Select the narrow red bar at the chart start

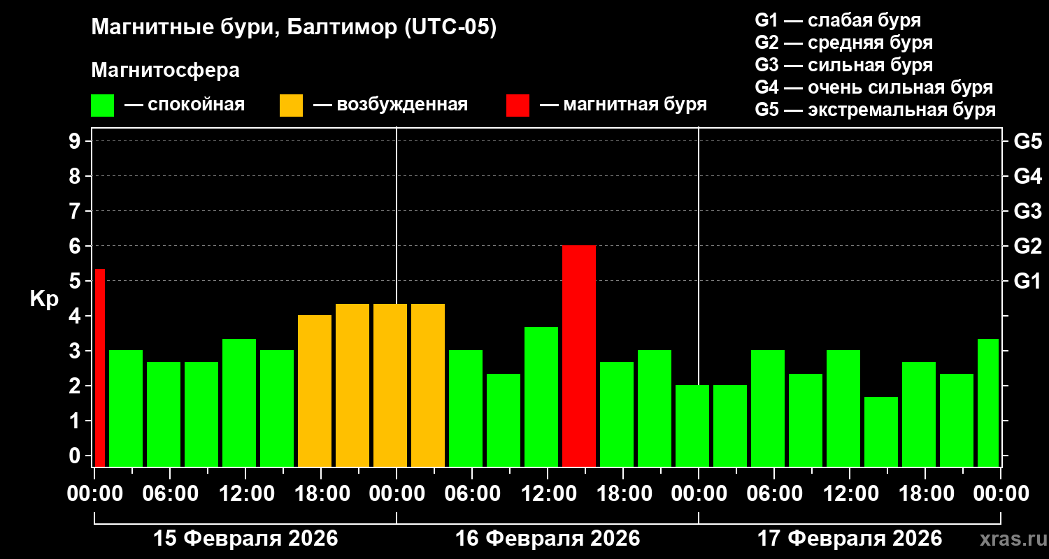click(100, 368)
